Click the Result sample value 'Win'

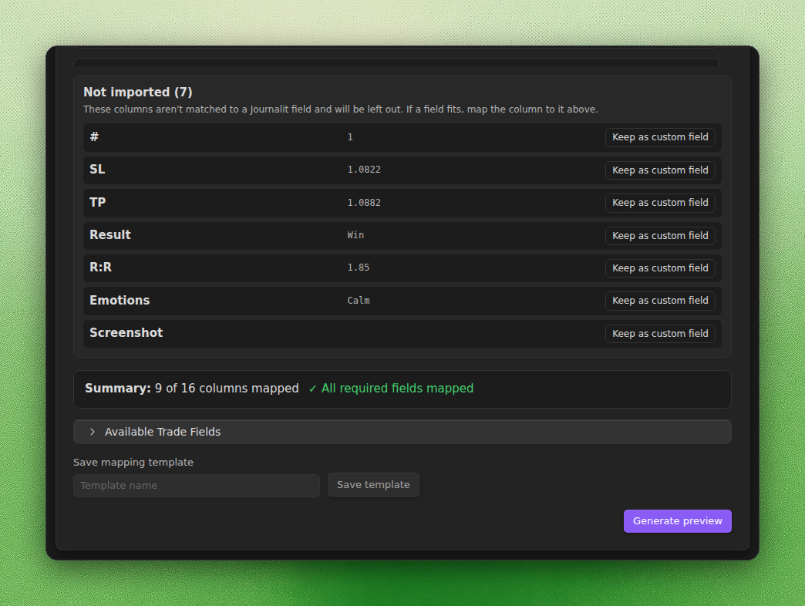pos(355,235)
